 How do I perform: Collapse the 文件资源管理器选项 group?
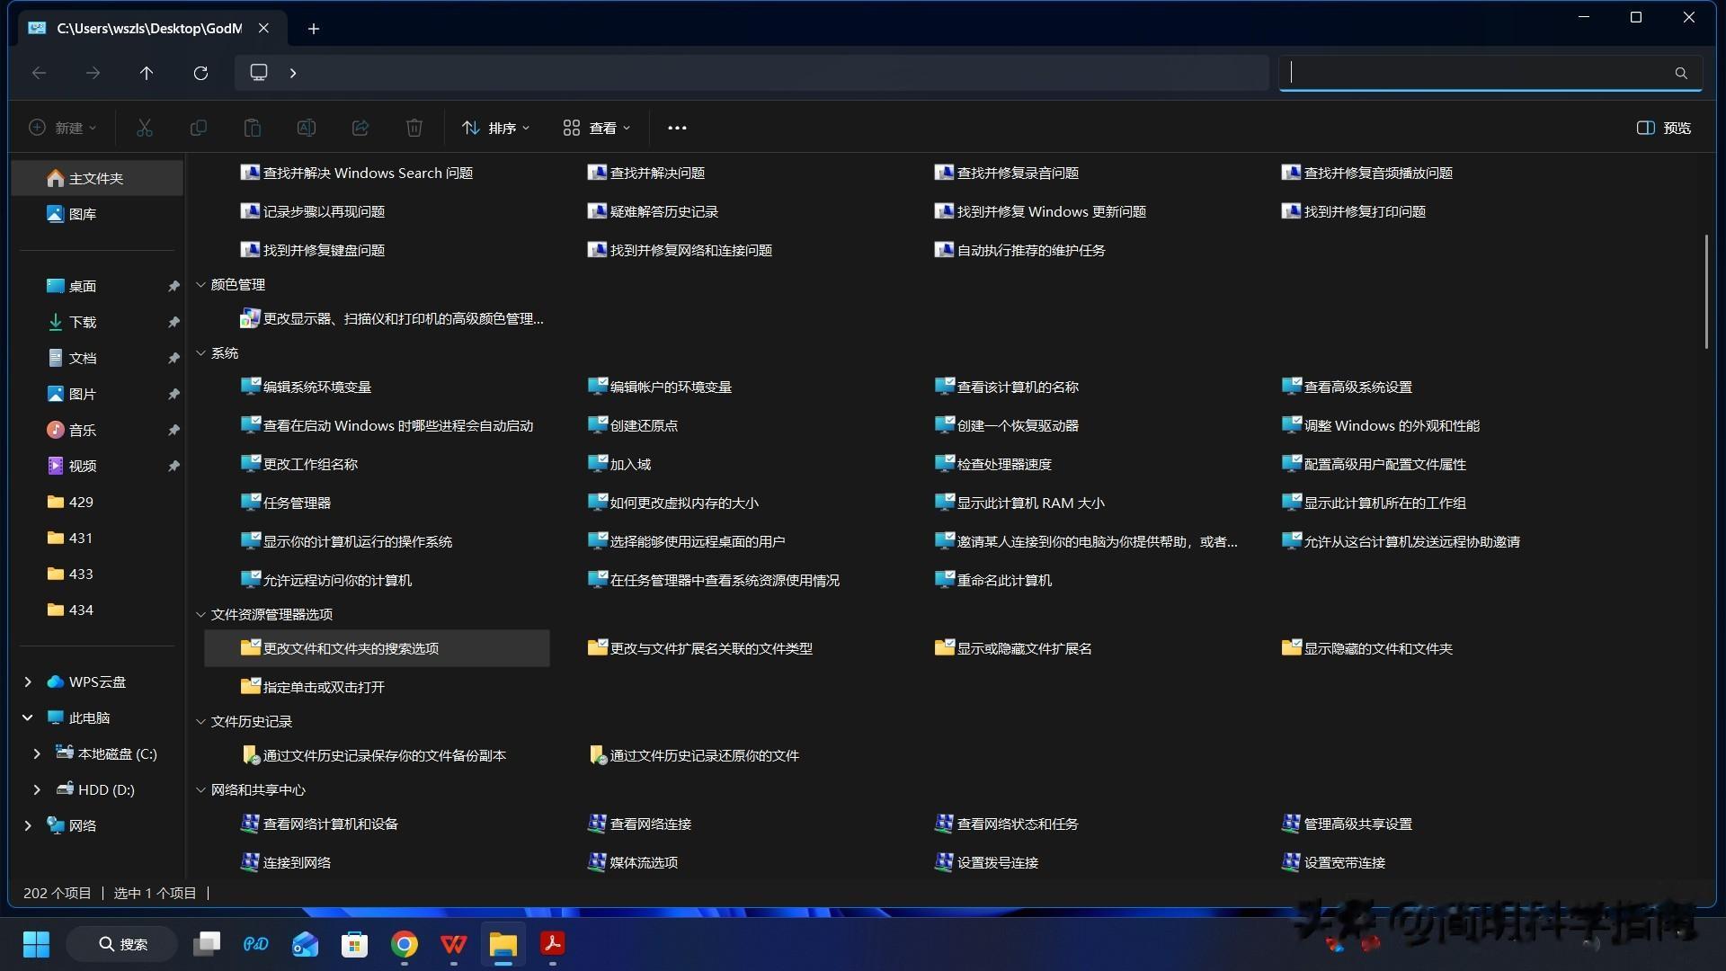200,614
